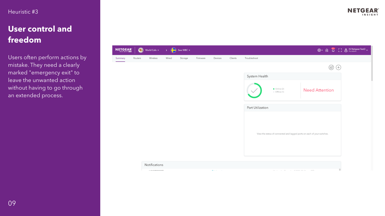Click the World Cafe organization avatar

(x=141, y=50)
